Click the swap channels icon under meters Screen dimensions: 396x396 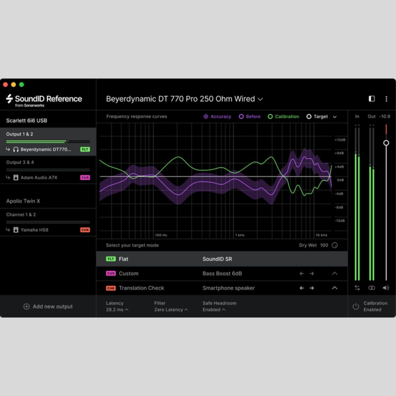point(357,288)
